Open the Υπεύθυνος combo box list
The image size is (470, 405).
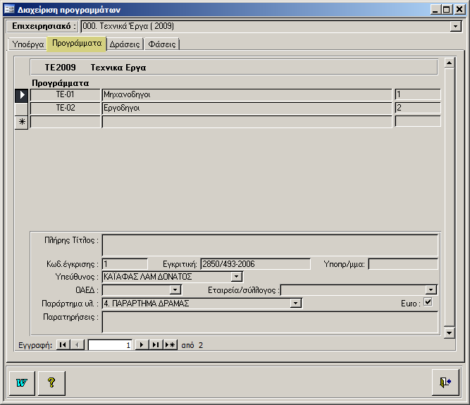pyautogui.click(x=237, y=277)
